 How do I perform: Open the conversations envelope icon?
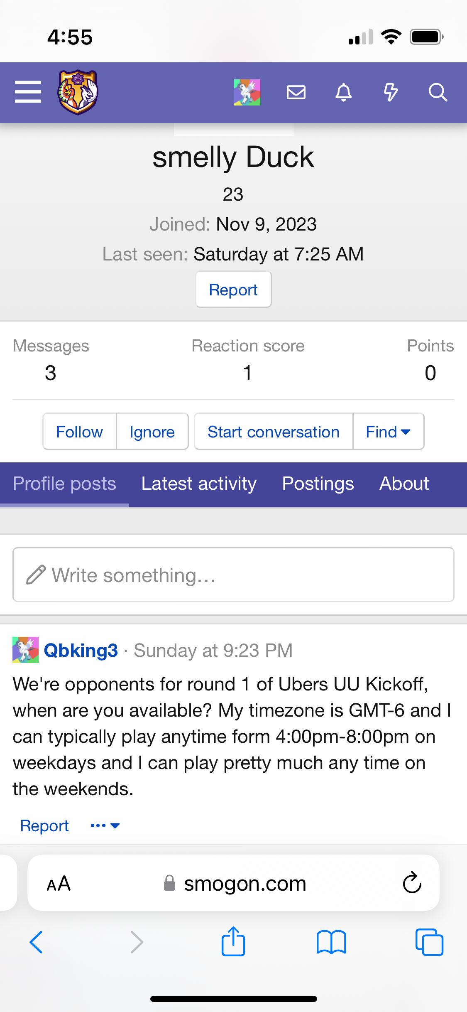coord(296,92)
